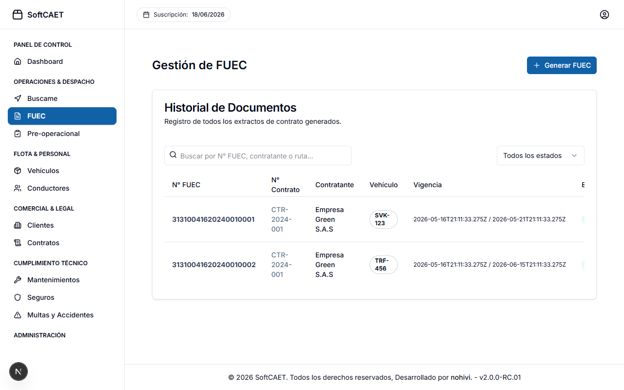Go to Mantenimientos page
Image resolution: width=624 pixels, height=390 pixels.
click(62, 280)
